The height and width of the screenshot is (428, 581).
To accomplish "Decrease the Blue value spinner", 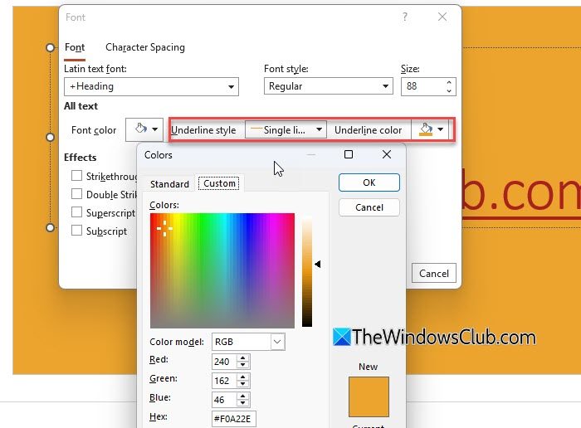I will [x=242, y=403].
